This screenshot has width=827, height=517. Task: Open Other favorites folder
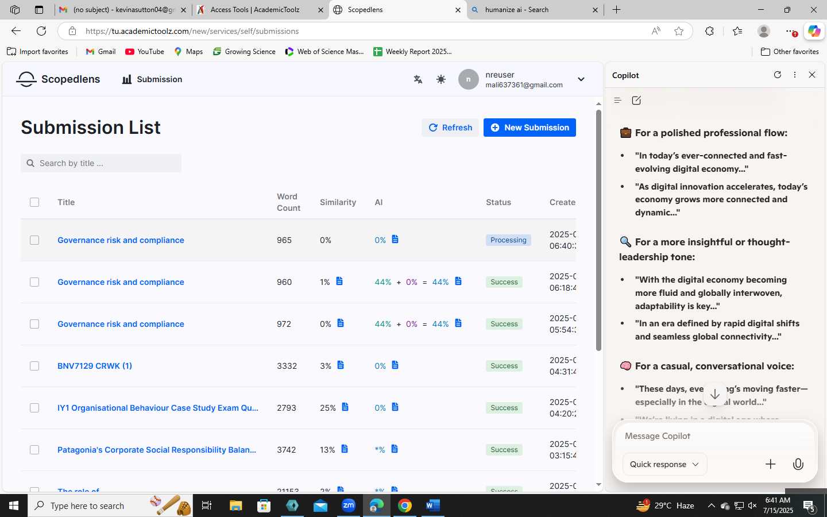pos(790,52)
